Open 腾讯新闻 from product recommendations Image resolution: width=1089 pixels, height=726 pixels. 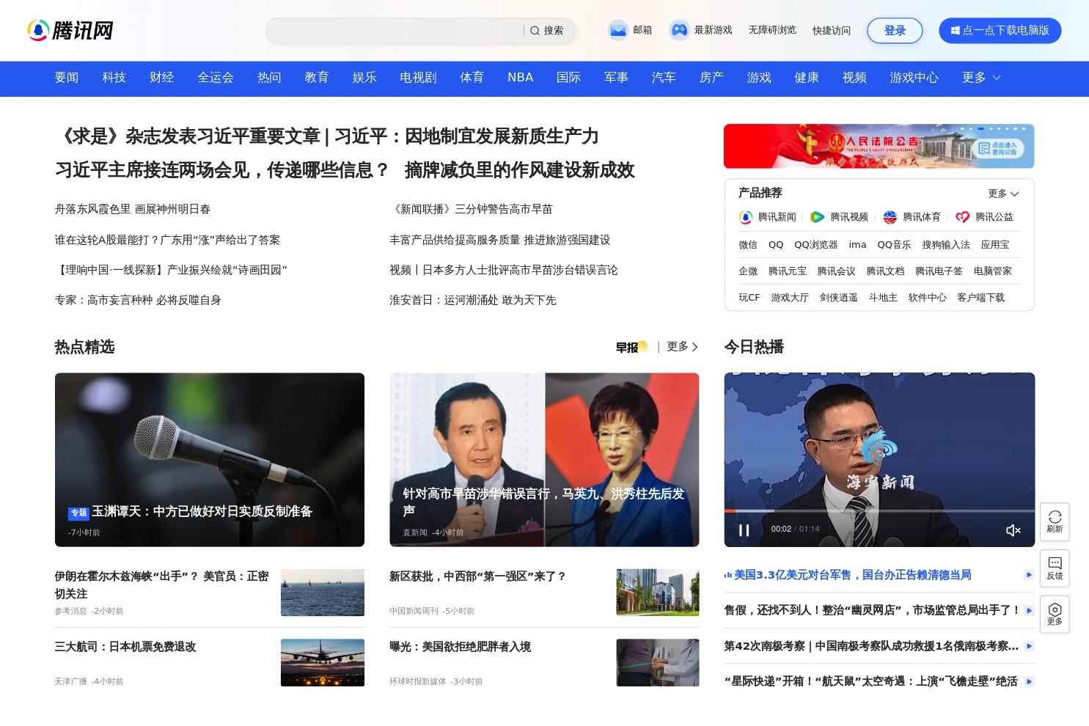pos(777,217)
